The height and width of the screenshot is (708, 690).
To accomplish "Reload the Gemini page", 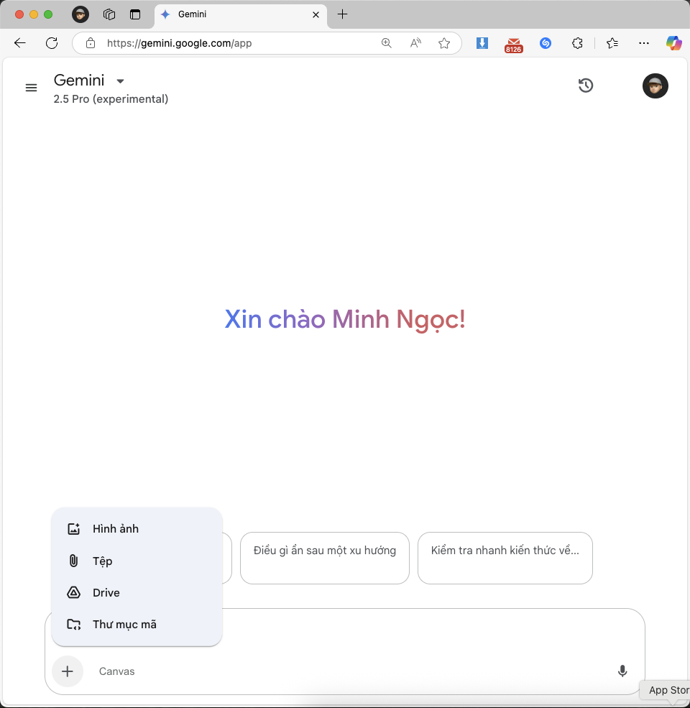I will click(x=52, y=43).
